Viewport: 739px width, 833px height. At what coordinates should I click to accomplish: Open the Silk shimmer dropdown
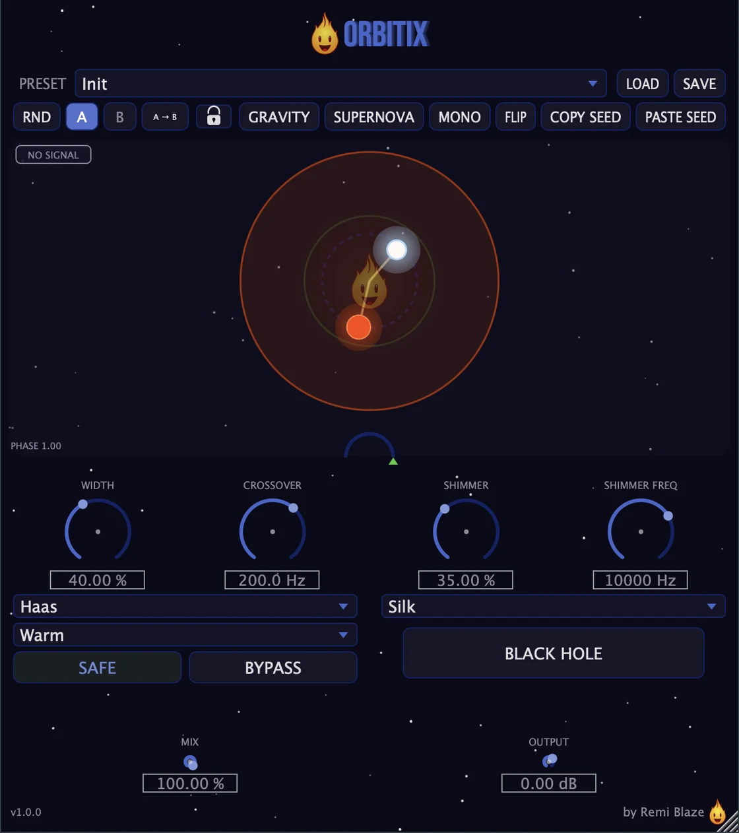click(x=554, y=607)
